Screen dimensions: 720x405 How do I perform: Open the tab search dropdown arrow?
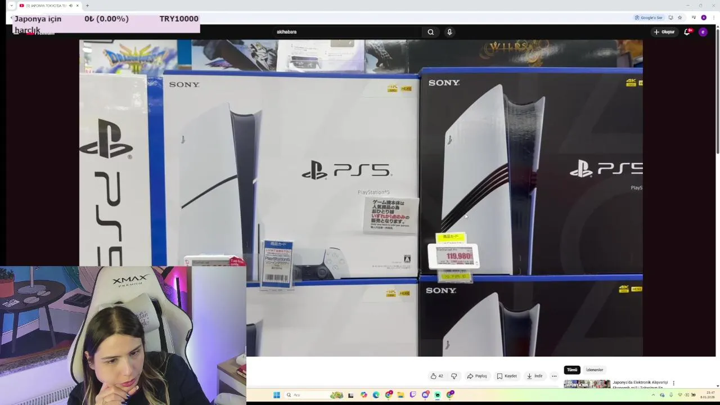[11, 6]
